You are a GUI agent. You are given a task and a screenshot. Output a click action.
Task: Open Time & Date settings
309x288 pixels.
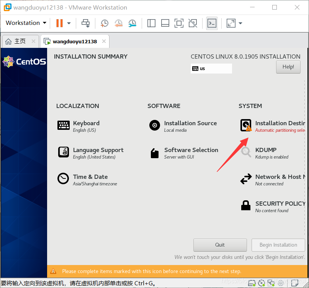click(x=87, y=180)
